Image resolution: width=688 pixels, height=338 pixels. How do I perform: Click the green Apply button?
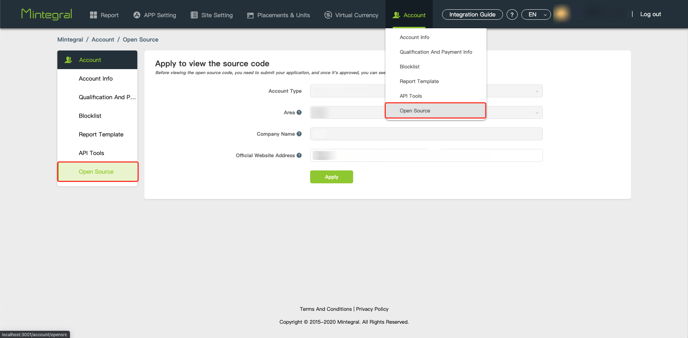[x=332, y=177]
